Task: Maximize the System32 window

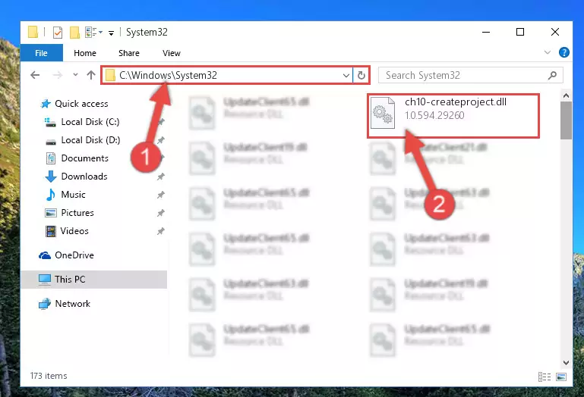Action: (520, 32)
